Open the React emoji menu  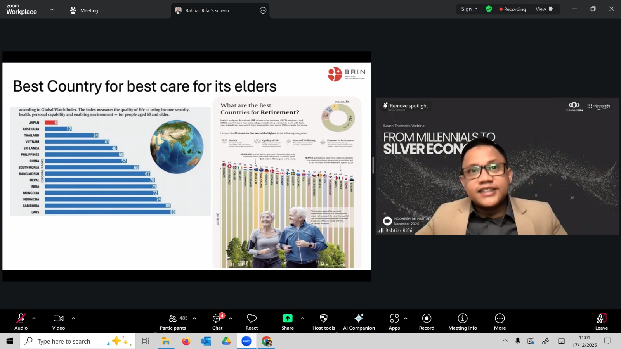252,322
